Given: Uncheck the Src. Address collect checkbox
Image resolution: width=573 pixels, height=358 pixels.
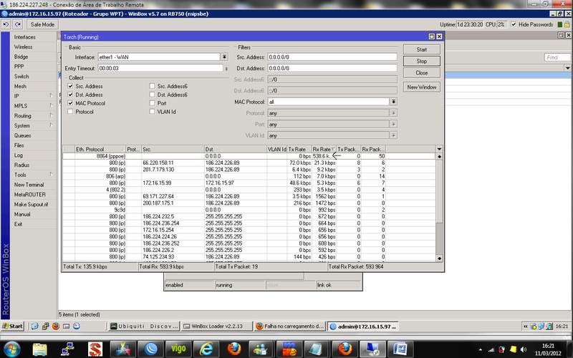Looking at the screenshot, I should tap(70, 86).
